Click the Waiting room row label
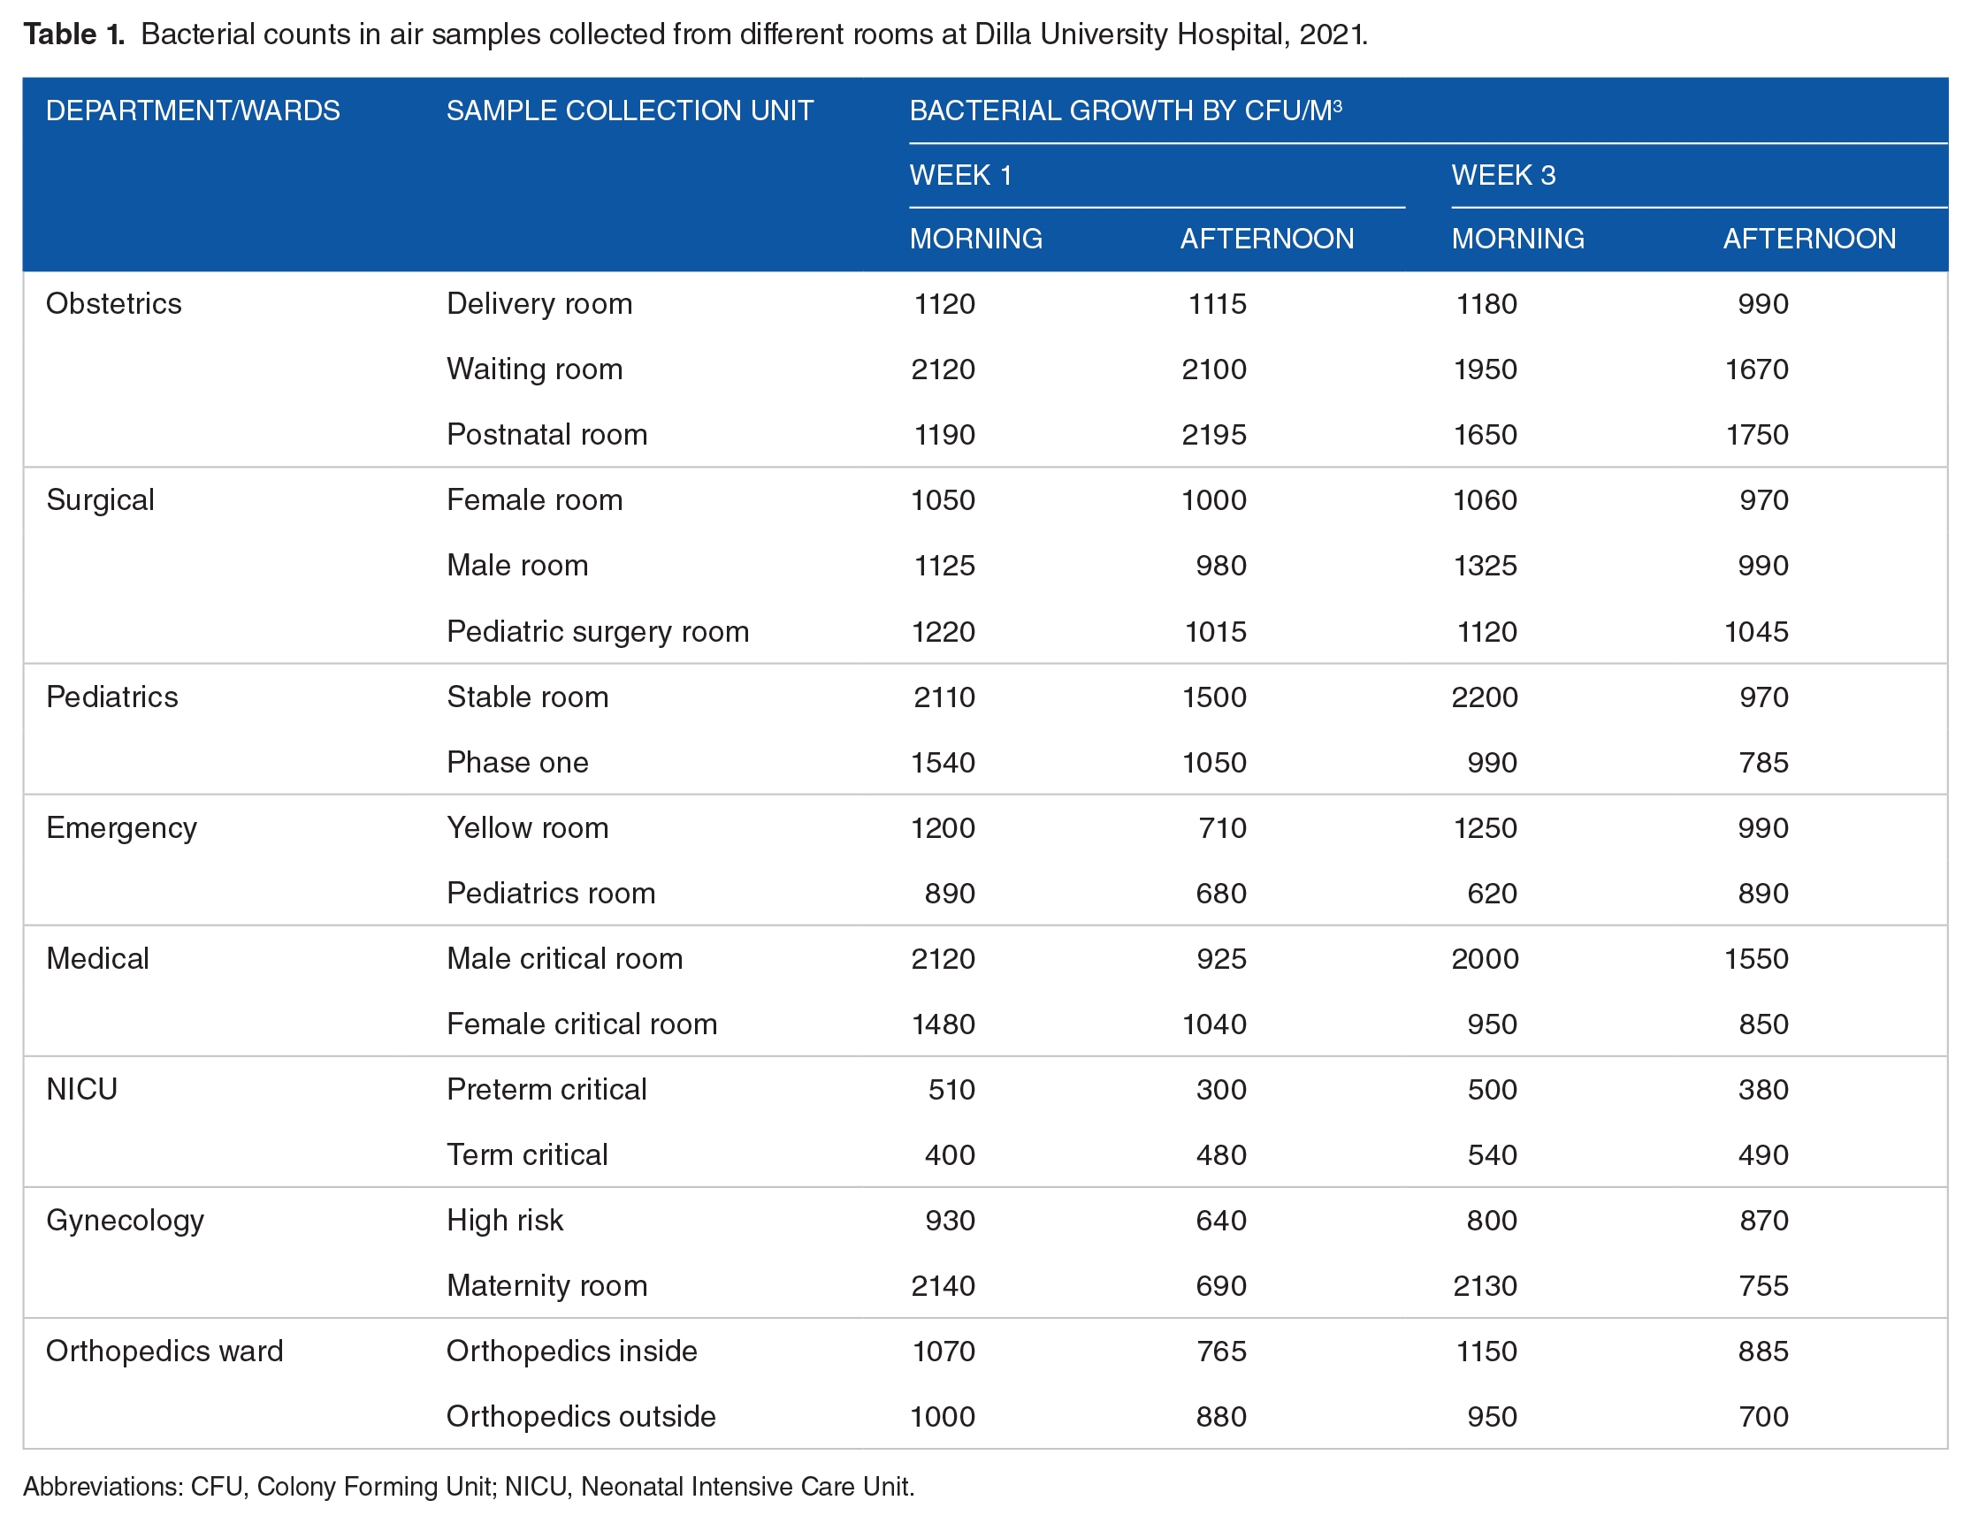The width and height of the screenshot is (1971, 1523). pyautogui.click(x=534, y=370)
